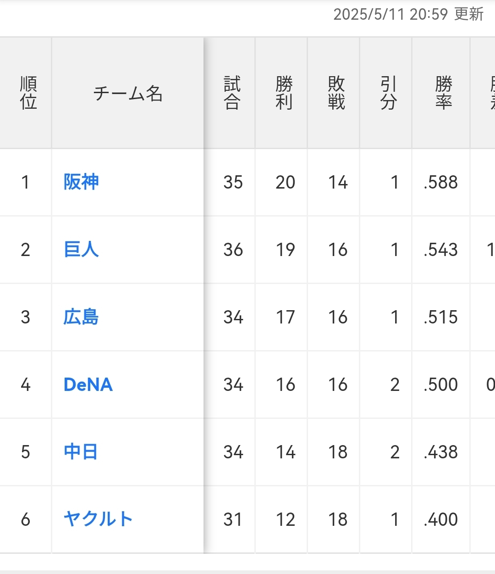Open the 阪神 team link
495x574 pixels.
click(x=81, y=182)
